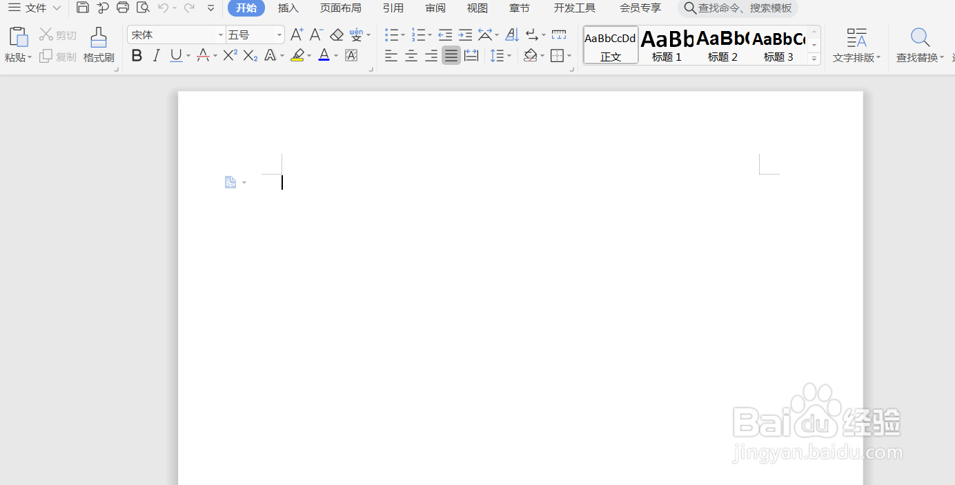Click the Superscript X² icon
The width and height of the screenshot is (955, 485).
pyautogui.click(x=230, y=56)
